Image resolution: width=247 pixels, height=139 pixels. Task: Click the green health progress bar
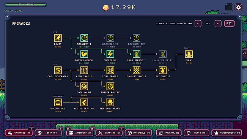(26, 5)
